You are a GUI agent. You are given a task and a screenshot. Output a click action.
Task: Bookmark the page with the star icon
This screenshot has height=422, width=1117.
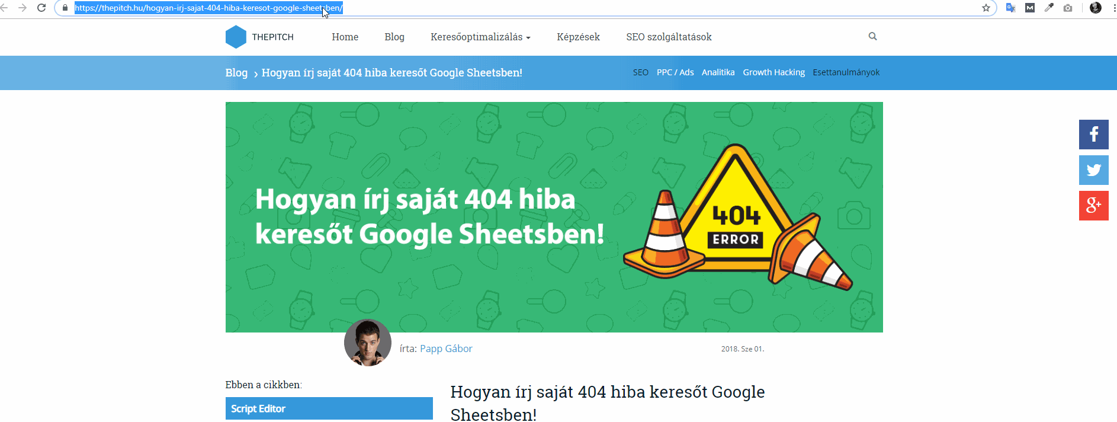tap(986, 8)
